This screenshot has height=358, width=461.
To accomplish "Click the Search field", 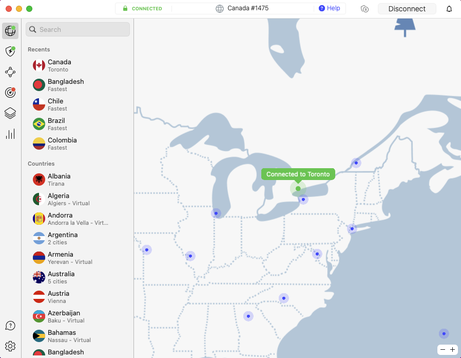I will 78,29.
